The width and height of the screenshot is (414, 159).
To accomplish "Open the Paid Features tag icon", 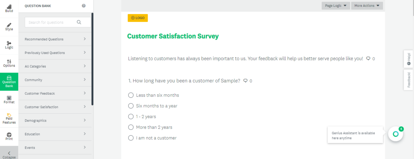I will 9,115.
